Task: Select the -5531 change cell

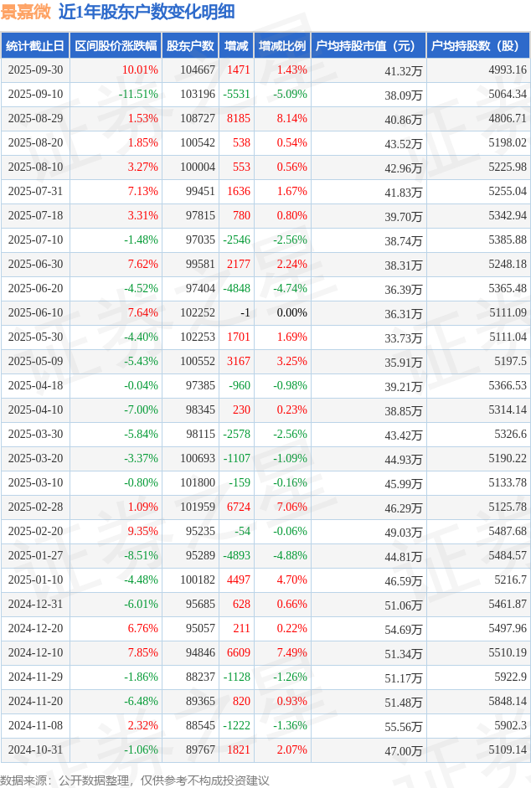Action: tap(238, 95)
